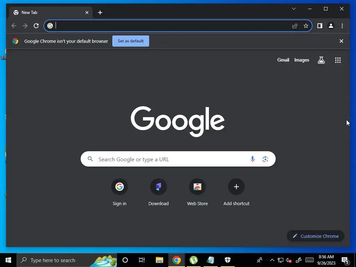
Task: Click the Search Google or type a URL box
Action: 178,159
